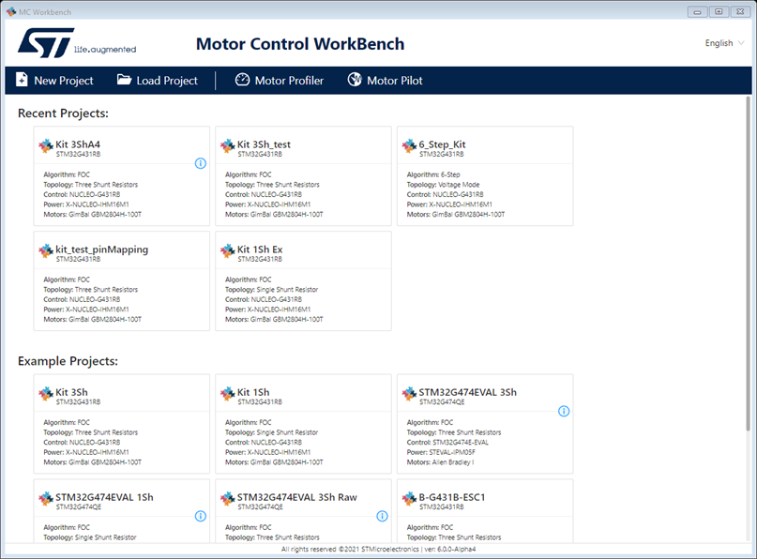The height and width of the screenshot is (559, 757).
Task: Click the puzzle icon of kit_test_pinMapping
Action: (46, 250)
